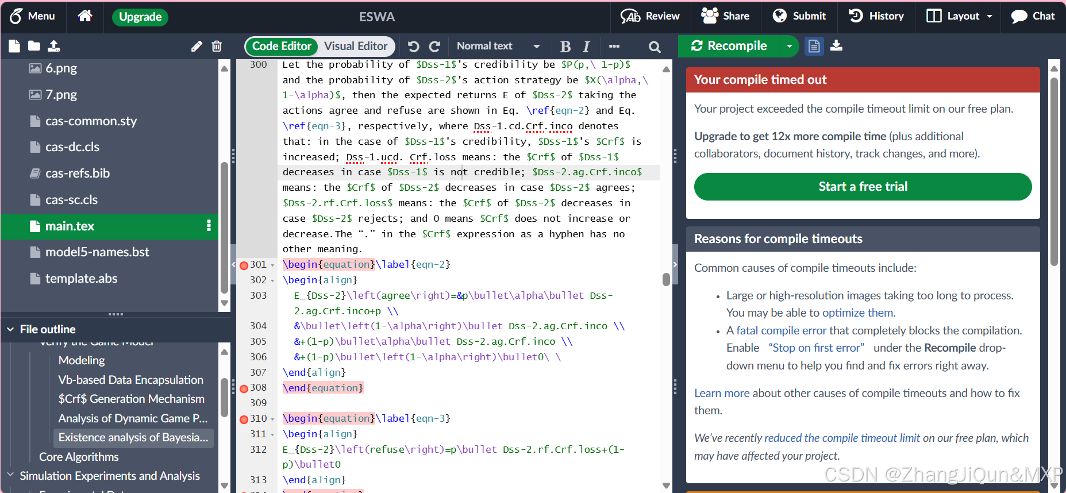Screen dimensions: 1066x493
Task: Rename the selected file with pencil icon
Action: tap(197, 46)
